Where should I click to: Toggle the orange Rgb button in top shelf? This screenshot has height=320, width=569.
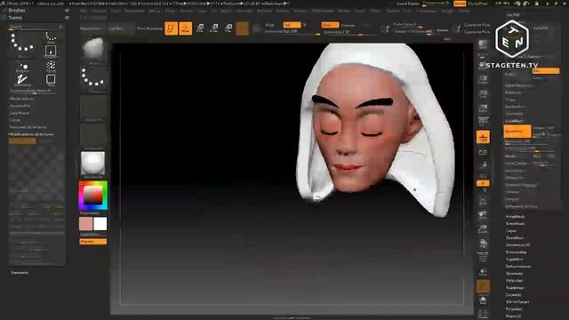pos(292,25)
